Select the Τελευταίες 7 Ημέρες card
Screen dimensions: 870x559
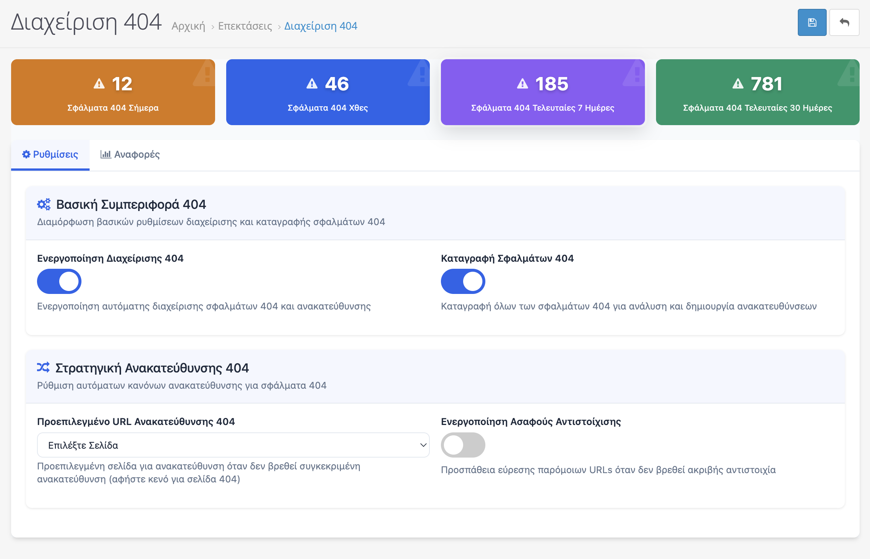point(543,92)
